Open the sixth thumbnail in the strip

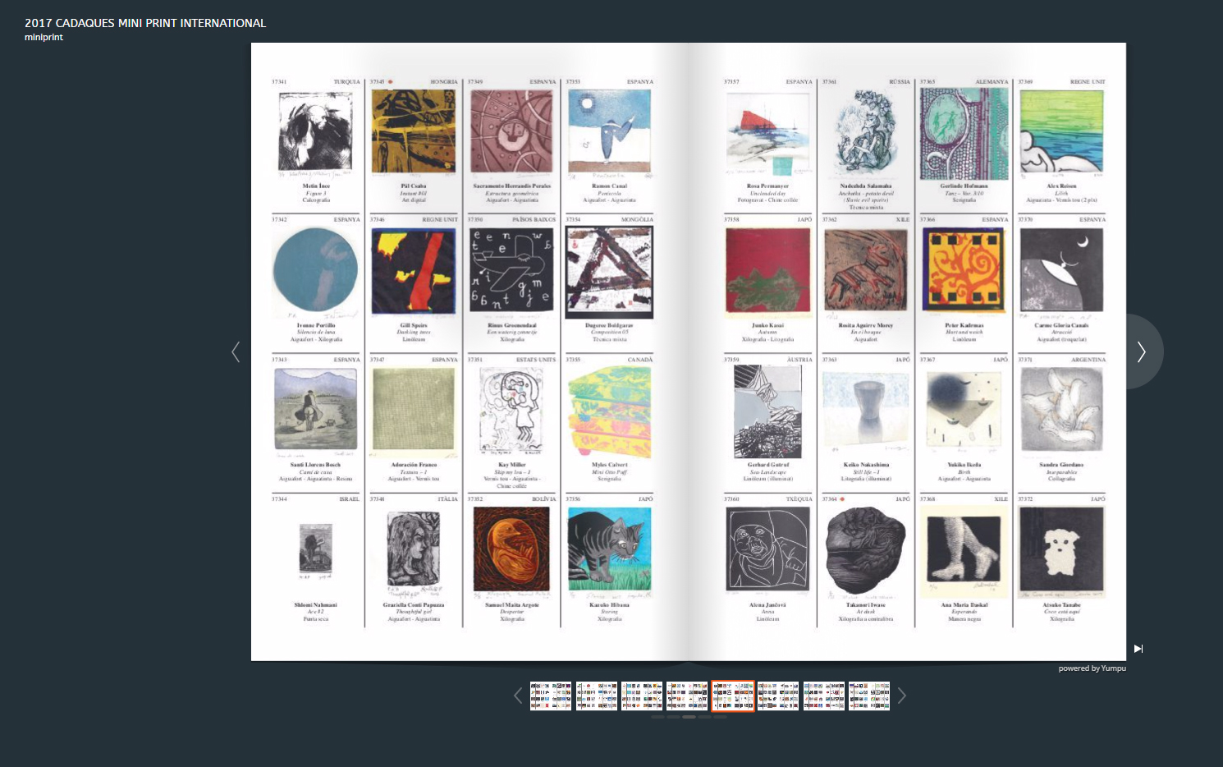(778, 696)
